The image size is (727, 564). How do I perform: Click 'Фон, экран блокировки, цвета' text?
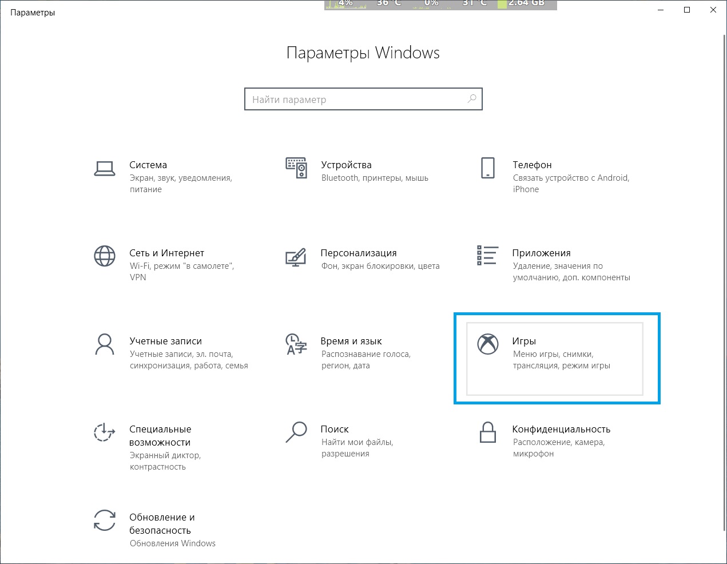point(380,266)
